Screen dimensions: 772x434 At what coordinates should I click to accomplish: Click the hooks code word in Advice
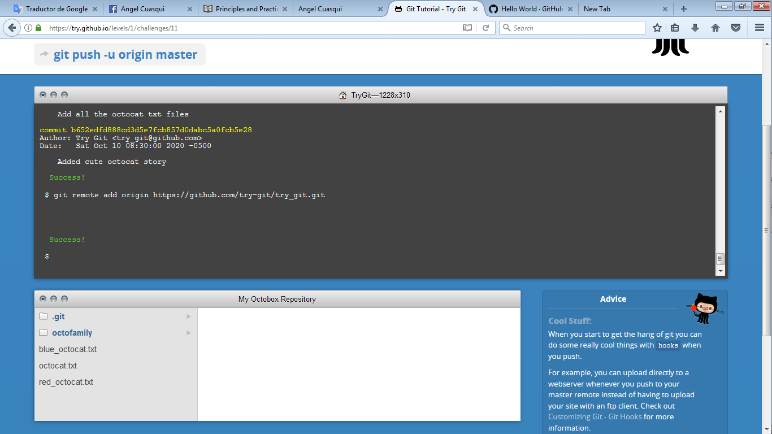coord(668,345)
